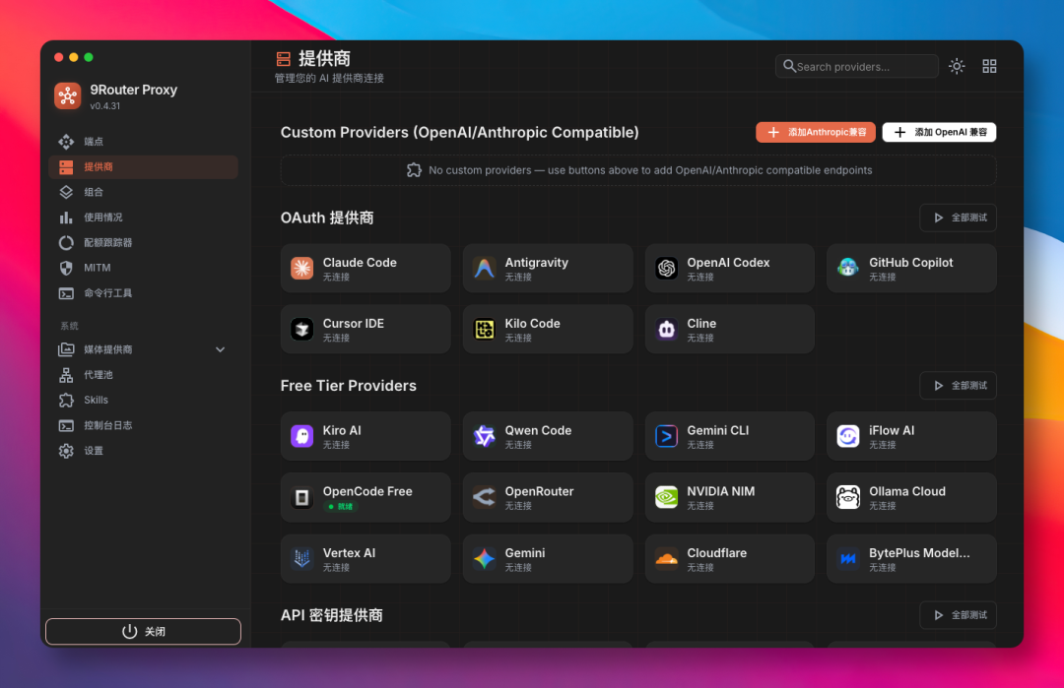This screenshot has height=688, width=1064.
Task: Expand the 媒体提供商 chevron
Action: [221, 349]
